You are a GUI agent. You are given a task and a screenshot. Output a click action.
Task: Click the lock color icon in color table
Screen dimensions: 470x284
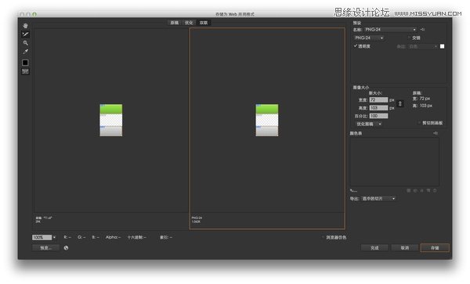421,191
